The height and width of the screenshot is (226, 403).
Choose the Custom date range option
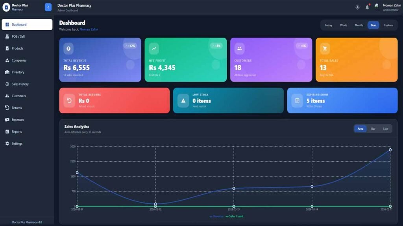[x=388, y=25]
